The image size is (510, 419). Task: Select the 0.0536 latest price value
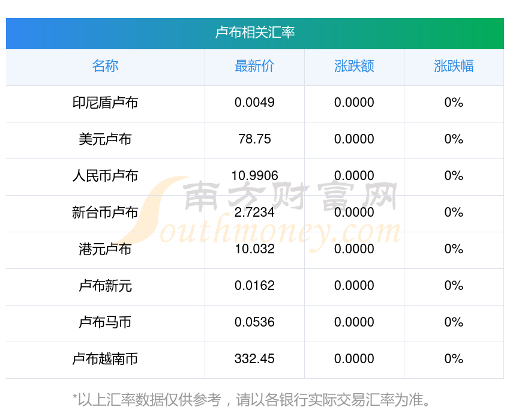point(254,322)
